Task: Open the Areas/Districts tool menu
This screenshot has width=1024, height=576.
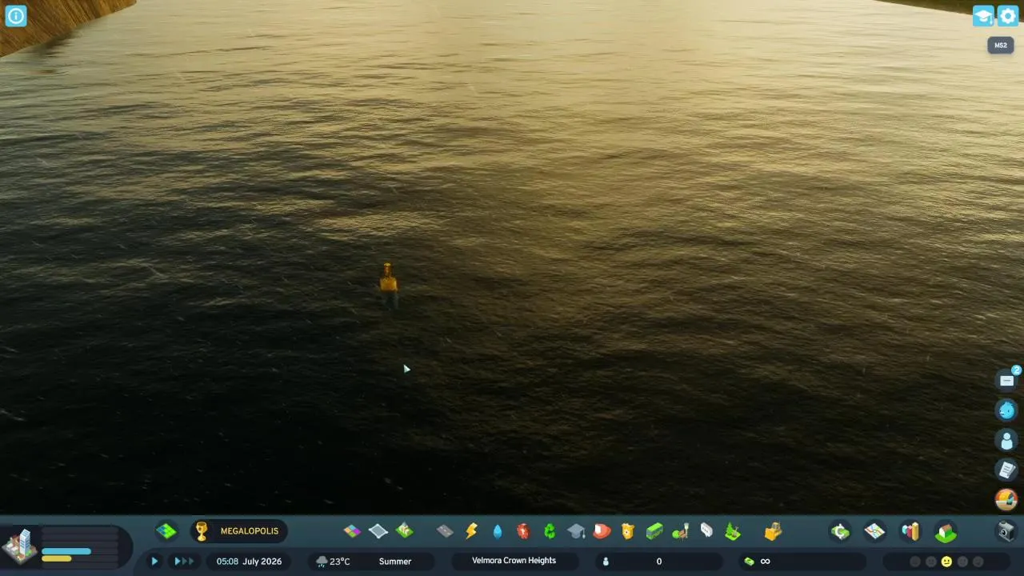Action: point(378,530)
